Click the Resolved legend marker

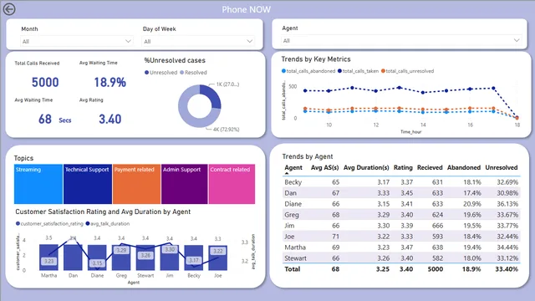coord(182,73)
